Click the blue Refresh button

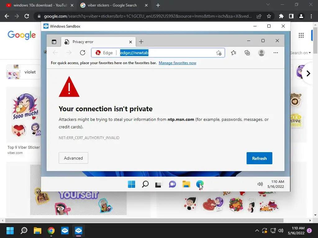(x=259, y=158)
